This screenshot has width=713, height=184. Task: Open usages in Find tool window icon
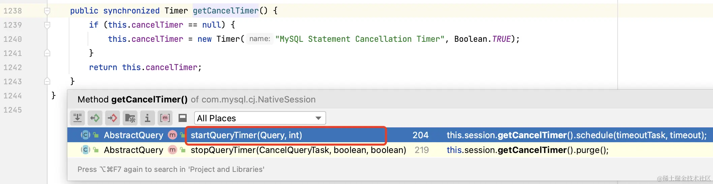(183, 118)
